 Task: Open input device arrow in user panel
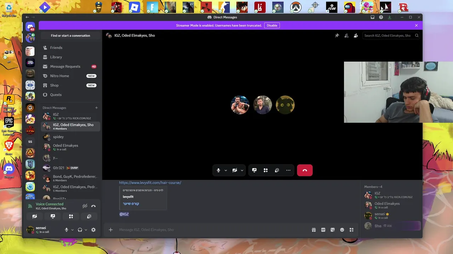(x=72, y=230)
